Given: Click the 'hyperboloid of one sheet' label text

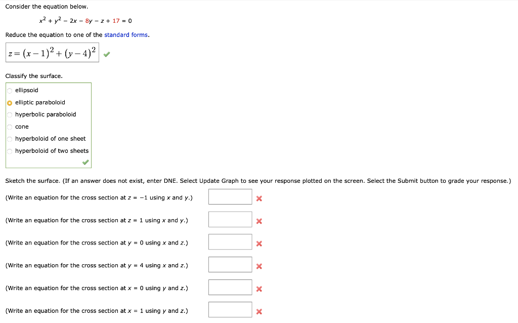Looking at the screenshot, I should pos(50,139).
